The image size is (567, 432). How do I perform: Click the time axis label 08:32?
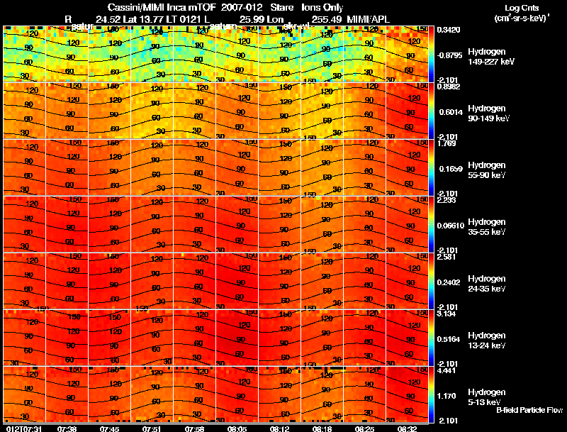point(407,428)
